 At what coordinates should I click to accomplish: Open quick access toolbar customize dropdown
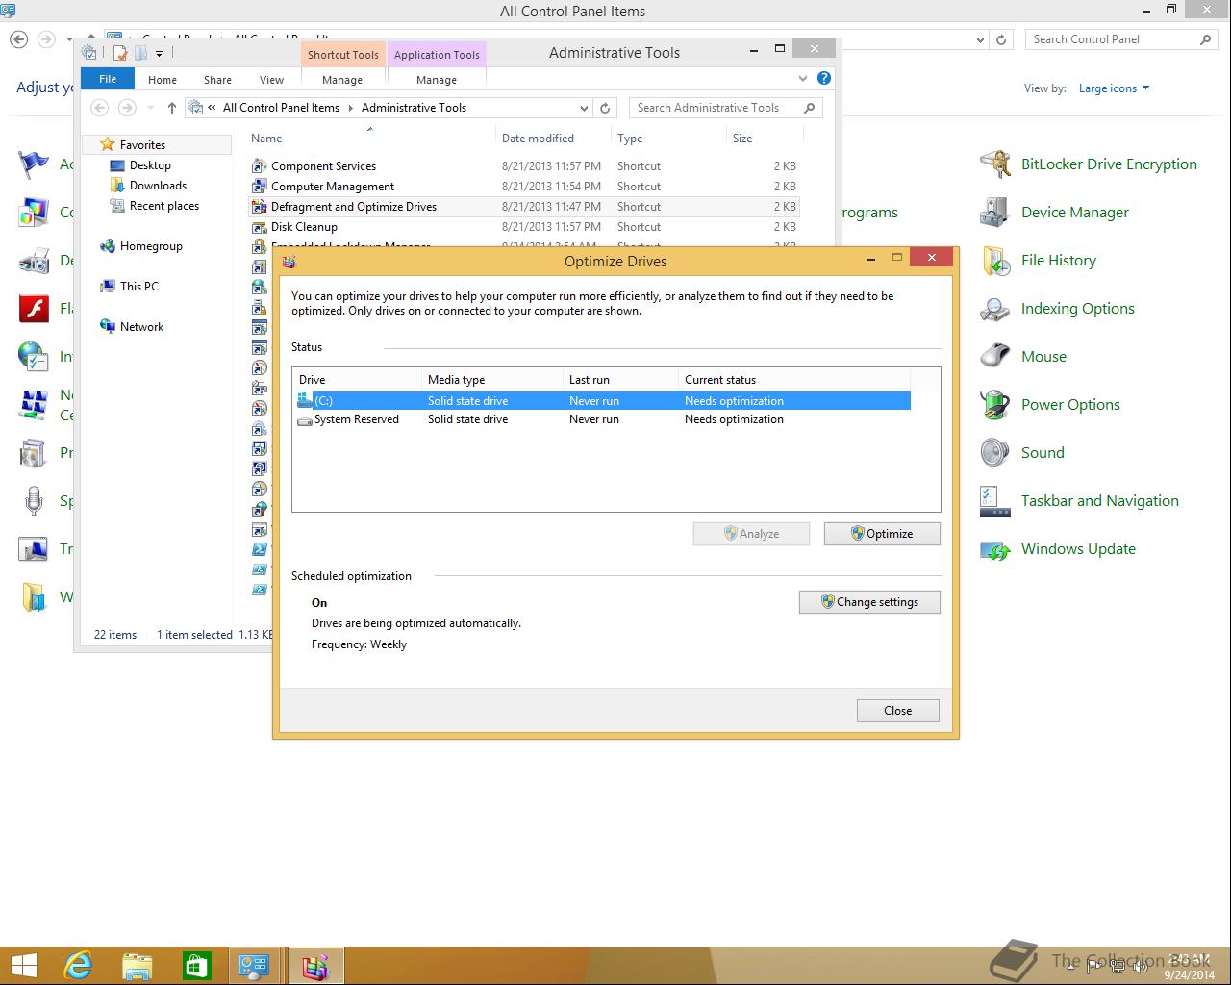click(x=159, y=54)
